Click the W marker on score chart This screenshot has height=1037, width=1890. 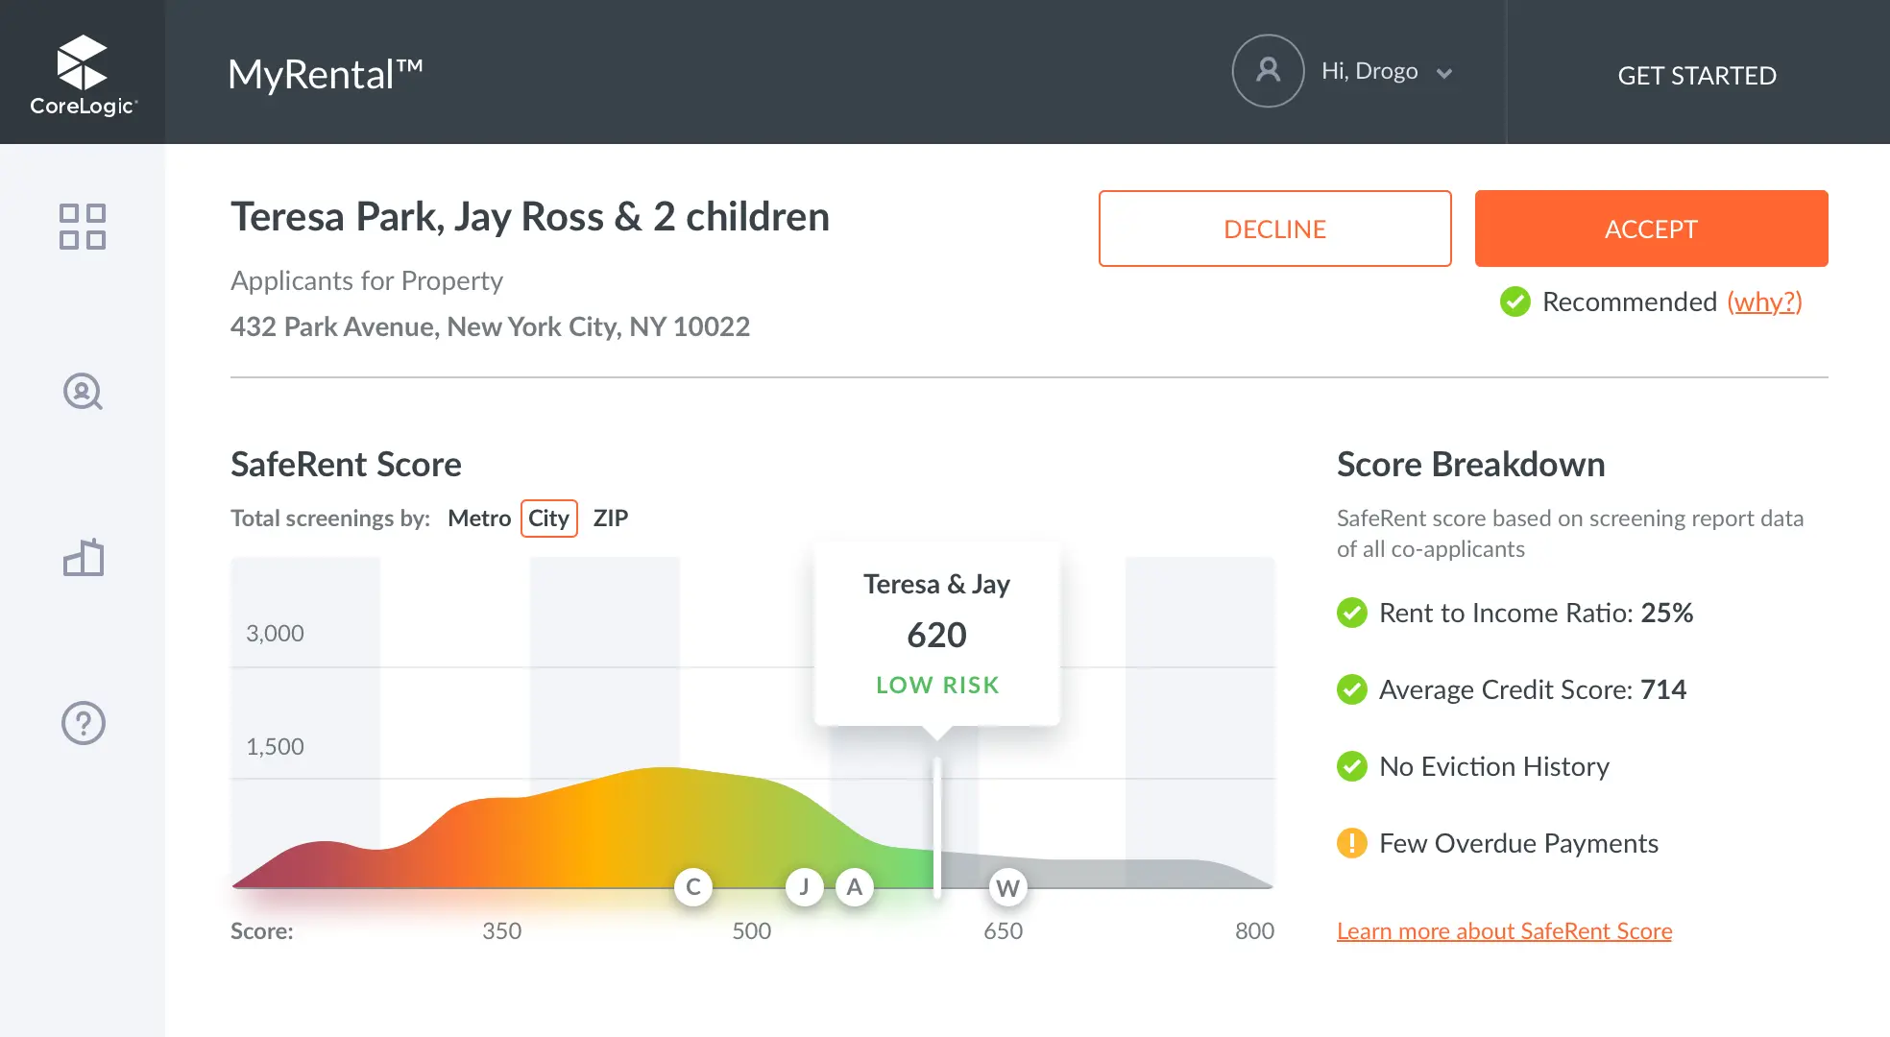1007,888
